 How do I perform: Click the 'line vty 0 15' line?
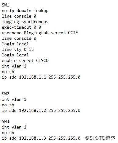pyautogui.click(x=18, y=50)
